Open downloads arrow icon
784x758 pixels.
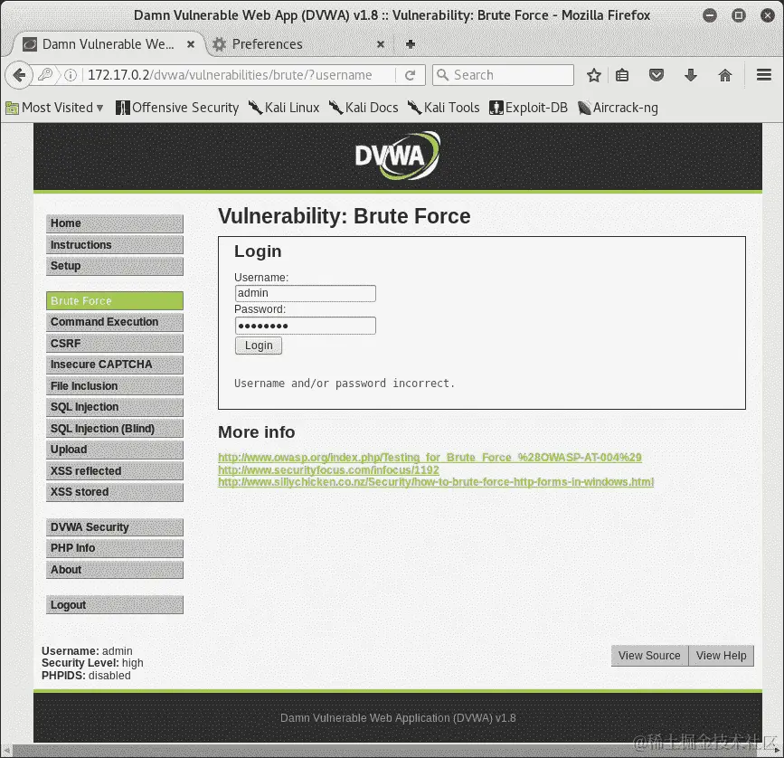[691, 75]
